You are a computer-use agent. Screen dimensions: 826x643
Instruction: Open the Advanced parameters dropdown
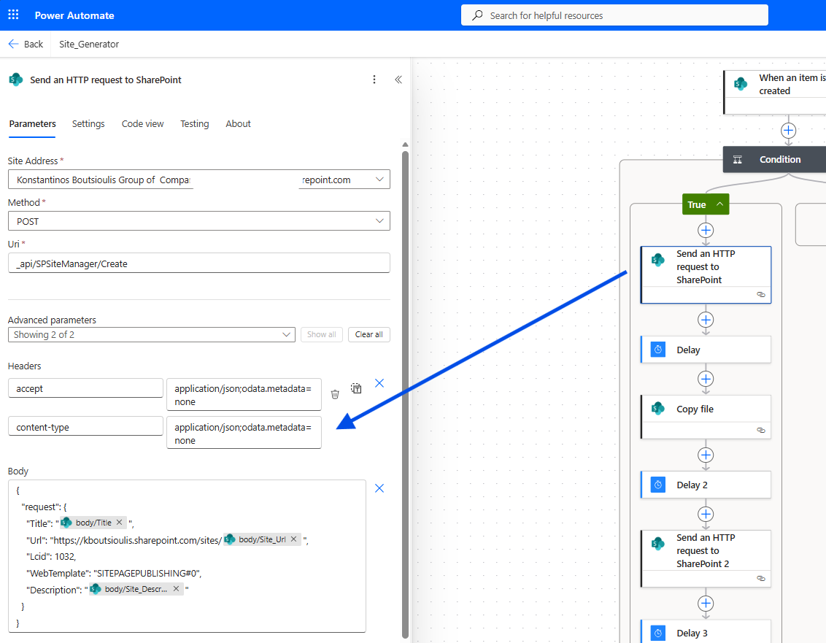click(x=287, y=334)
